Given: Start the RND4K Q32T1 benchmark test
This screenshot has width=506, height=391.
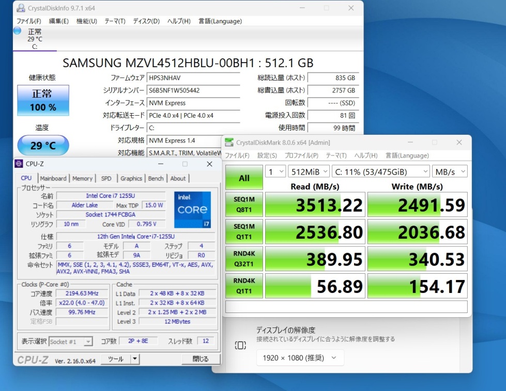Looking at the screenshot, I should pyautogui.click(x=244, y=259).
